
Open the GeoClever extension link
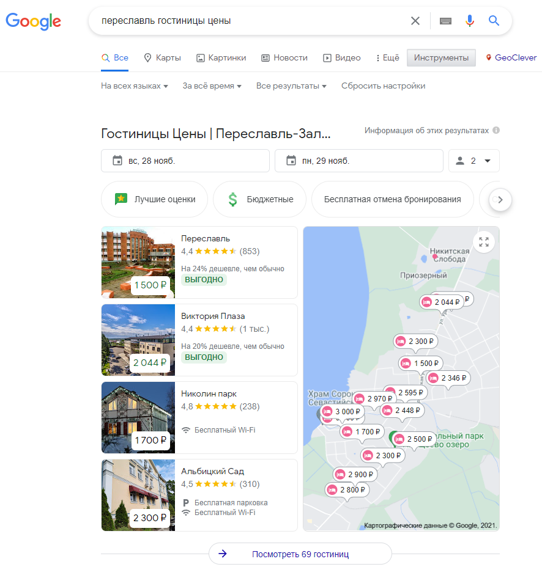pos(511,58)
